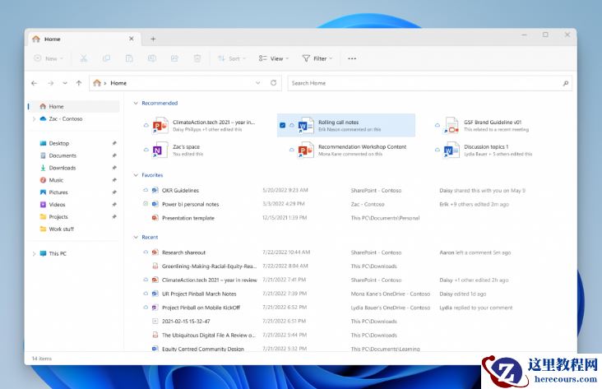Collapse the Recent section
Screen dimensions: 602x389
(136, 238)
